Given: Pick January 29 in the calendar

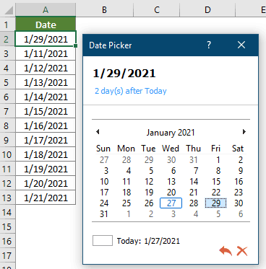Looking at the screenshot, I should click(216, 203).
